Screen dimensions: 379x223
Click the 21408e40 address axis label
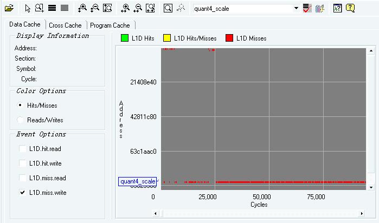point(143,82)
